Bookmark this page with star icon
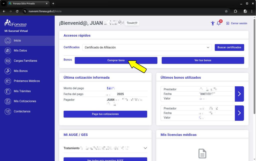 226,11
